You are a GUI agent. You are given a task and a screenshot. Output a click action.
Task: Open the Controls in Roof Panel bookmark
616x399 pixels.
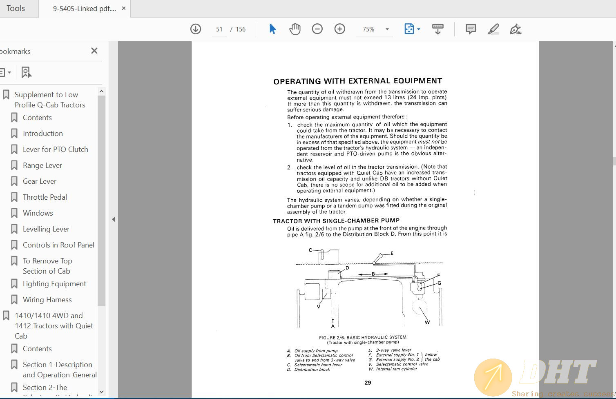58,245
